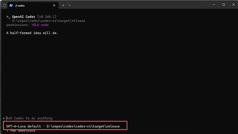The width and height of the screenshot is (238, 134).
Task: Open a new terminal tab
Action: click(x=63, y=6)
